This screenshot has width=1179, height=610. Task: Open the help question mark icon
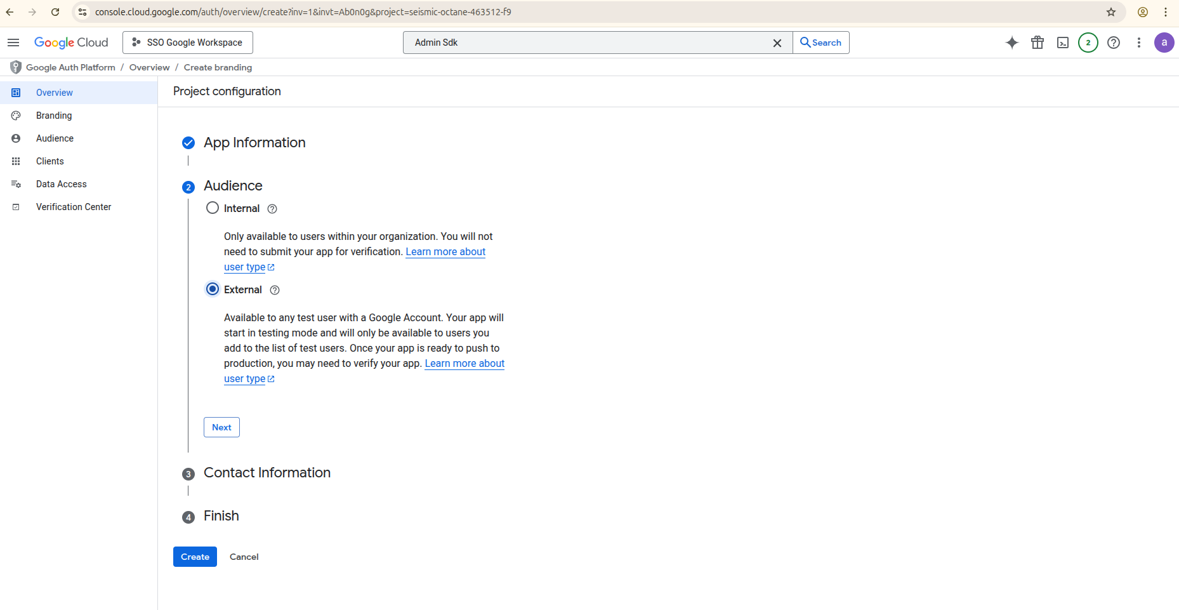click(1114, 43)
